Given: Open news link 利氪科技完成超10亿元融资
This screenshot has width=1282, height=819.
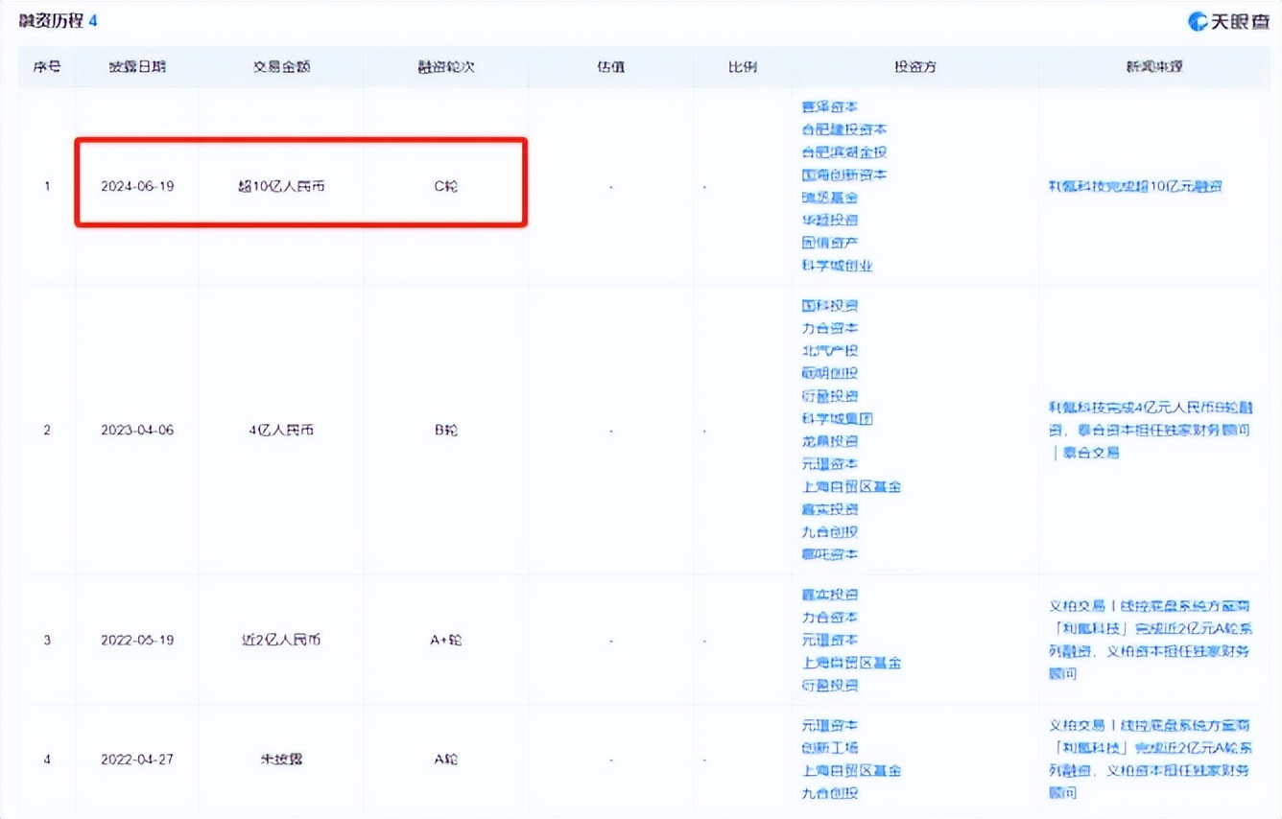Looking at the screenshot, I should click(1135, 186).
